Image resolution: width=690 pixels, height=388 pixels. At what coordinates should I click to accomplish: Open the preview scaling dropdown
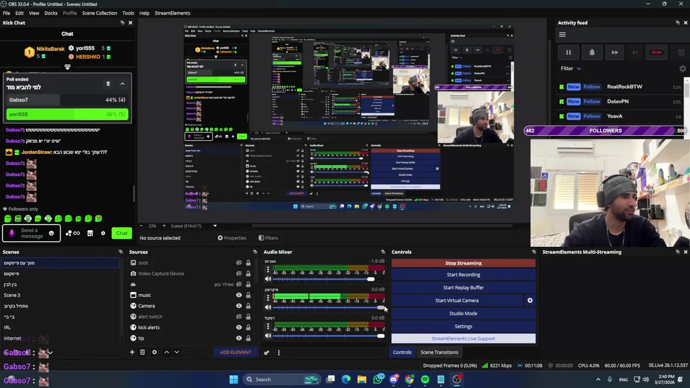point(215,226)
